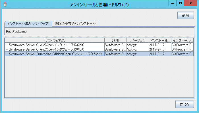Screen dimensions: 199x113
Task: Open the 情報が不整合なインストール tab
Action: pyautogui.click(x=75, y=24)
